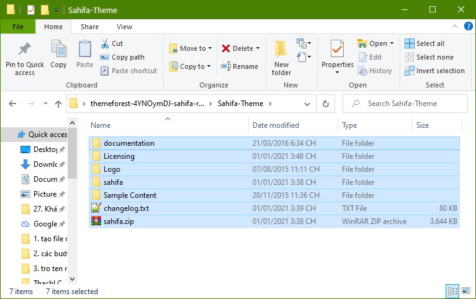
Task: Click the History ribbon item
Action: click(x=375, y=71)
